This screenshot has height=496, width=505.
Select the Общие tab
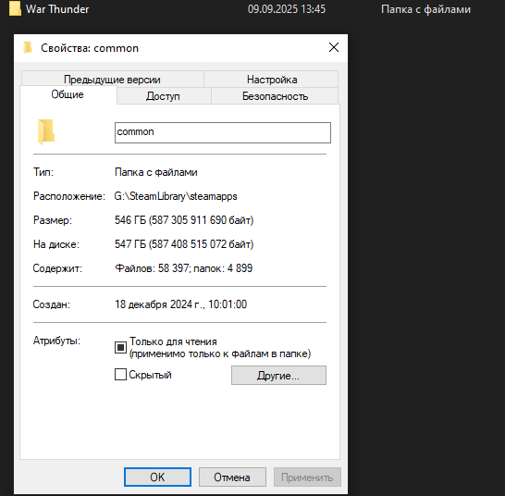[x=68, y=94]
